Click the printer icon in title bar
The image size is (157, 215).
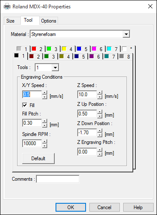point(7,7)
